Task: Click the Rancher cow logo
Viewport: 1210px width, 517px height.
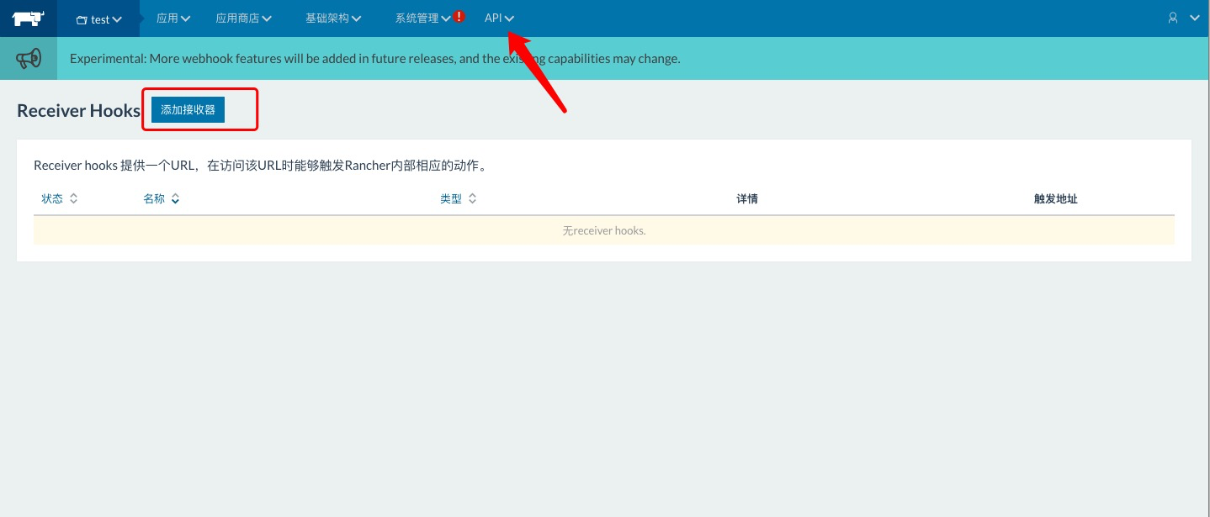Action: coord(28,18)
